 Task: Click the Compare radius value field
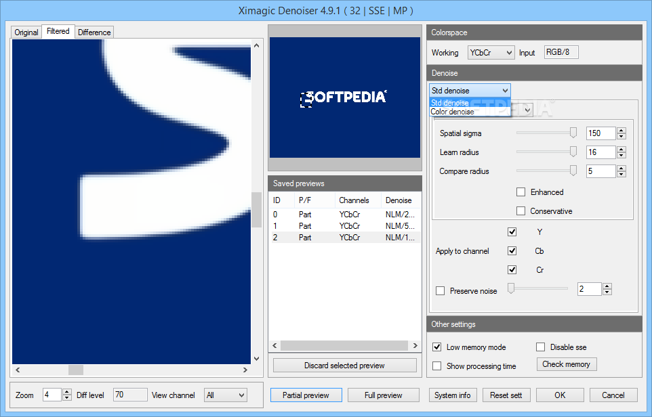601,171
